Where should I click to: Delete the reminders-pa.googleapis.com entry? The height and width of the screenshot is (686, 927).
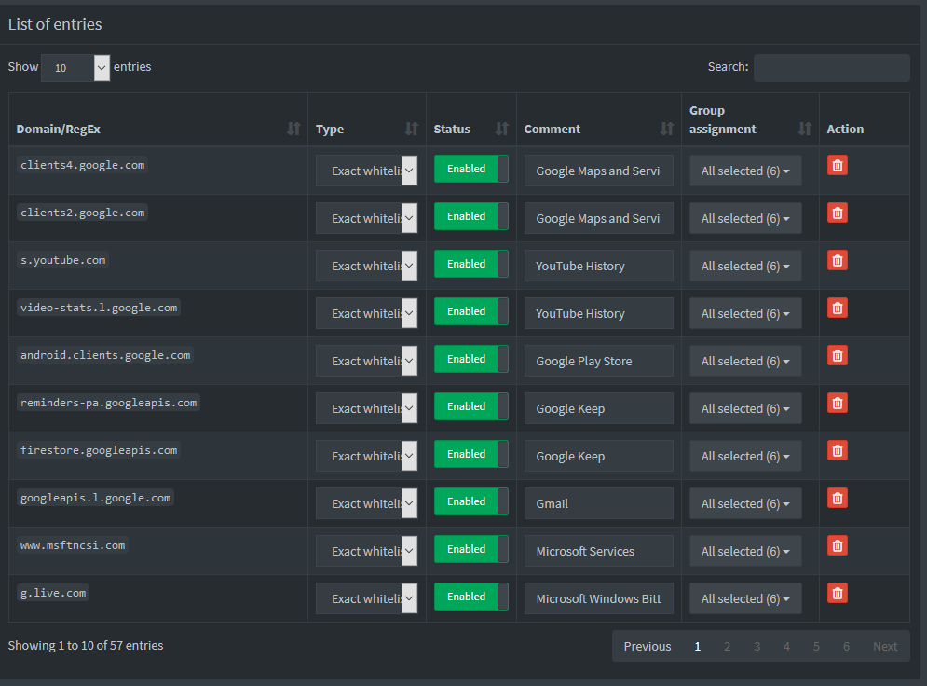pos(838,403)
